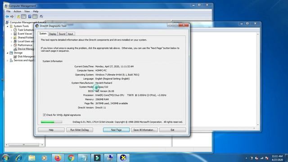Switch to the Filmora taskbar app
The width and height of the screenshot is (288, 162).
(x=97, y=158)
